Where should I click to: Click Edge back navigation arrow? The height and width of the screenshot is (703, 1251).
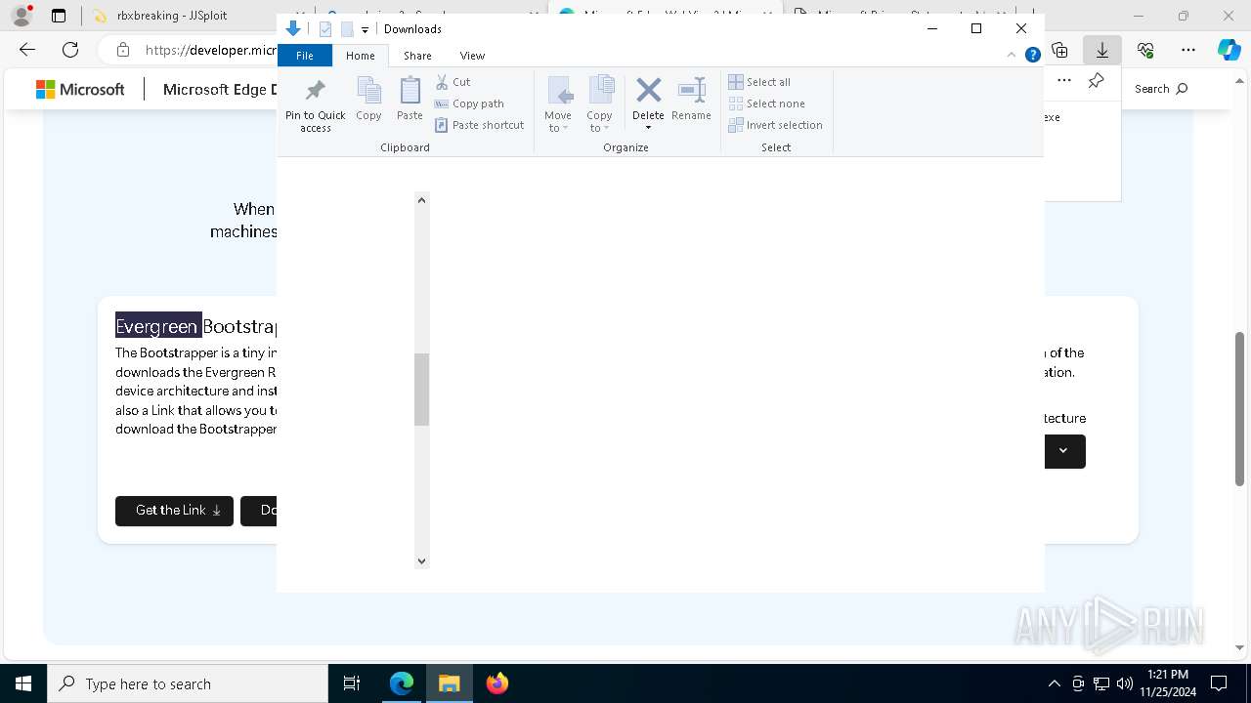[27, 50]
